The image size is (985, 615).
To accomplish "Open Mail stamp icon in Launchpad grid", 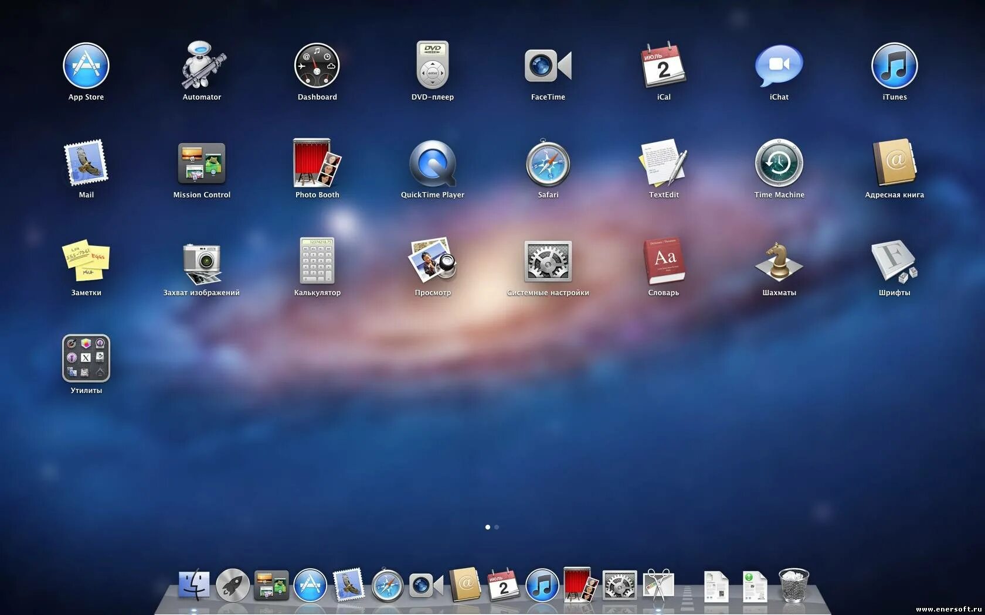I will point(86,163).
